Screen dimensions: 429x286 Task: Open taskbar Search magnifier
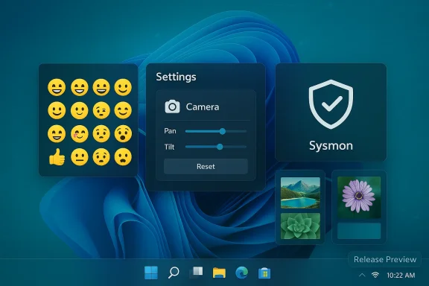coord(174,273)
